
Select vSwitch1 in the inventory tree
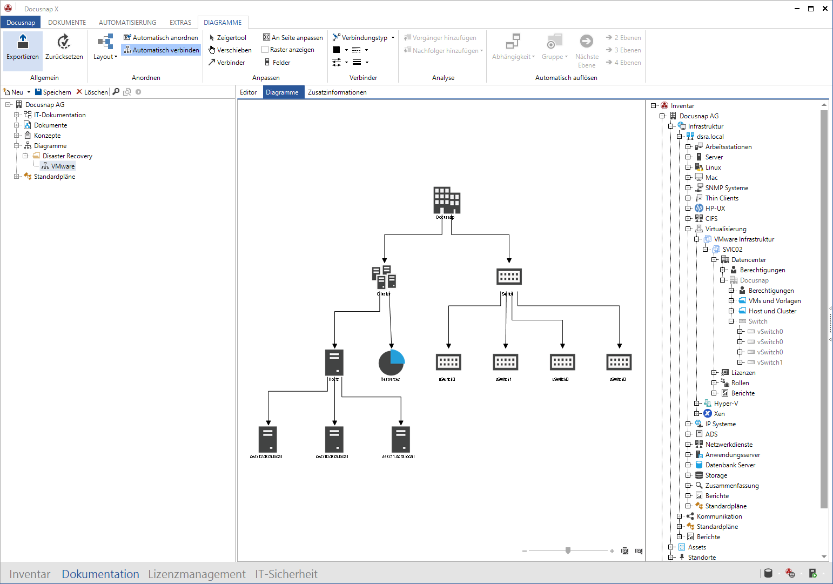(x=769, y=363)
